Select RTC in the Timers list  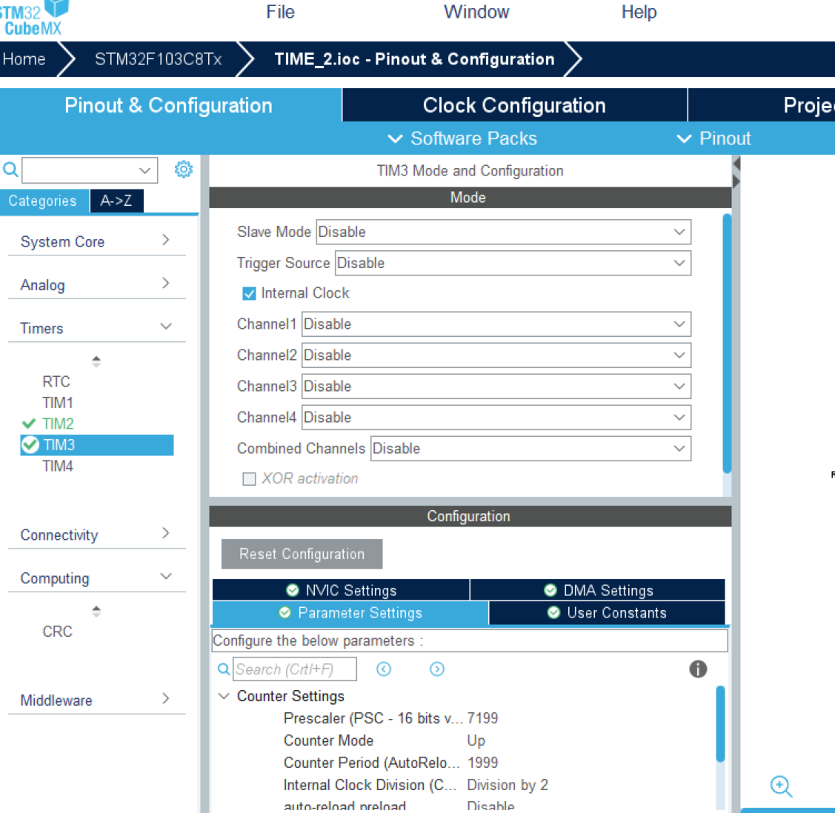click(56, 381)
